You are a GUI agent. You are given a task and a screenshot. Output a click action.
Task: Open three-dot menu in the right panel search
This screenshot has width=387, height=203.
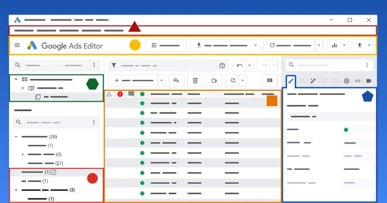point(367,65)
